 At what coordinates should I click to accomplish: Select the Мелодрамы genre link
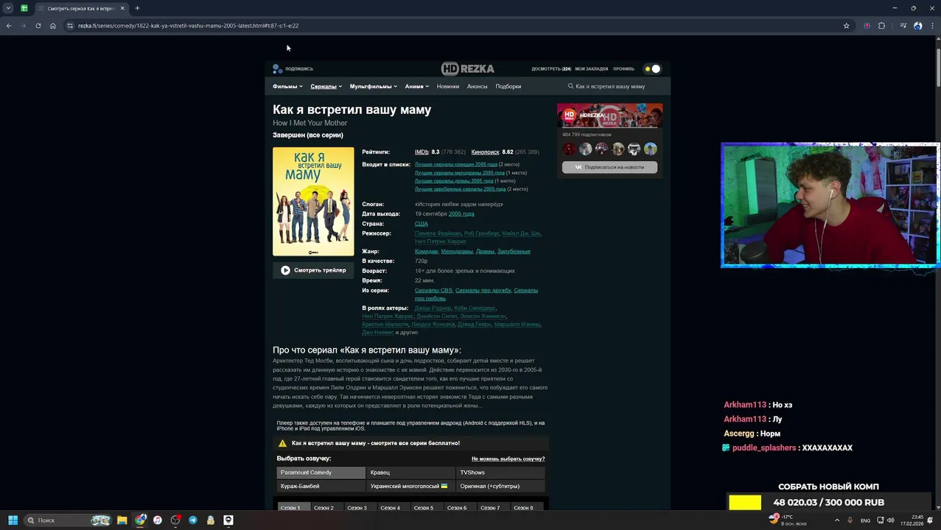[x=457, y=251]
